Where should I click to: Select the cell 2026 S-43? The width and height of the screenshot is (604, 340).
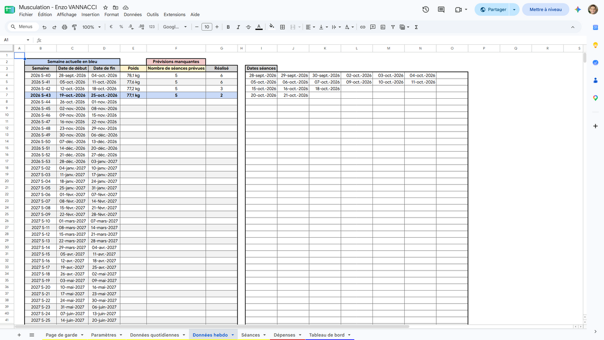40,95
